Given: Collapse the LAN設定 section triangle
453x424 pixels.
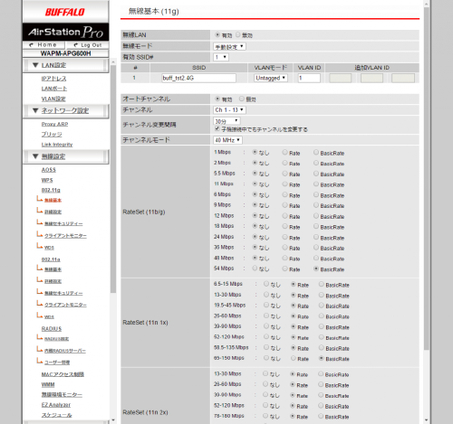Looking at the screenshot, I should point(35,65).
